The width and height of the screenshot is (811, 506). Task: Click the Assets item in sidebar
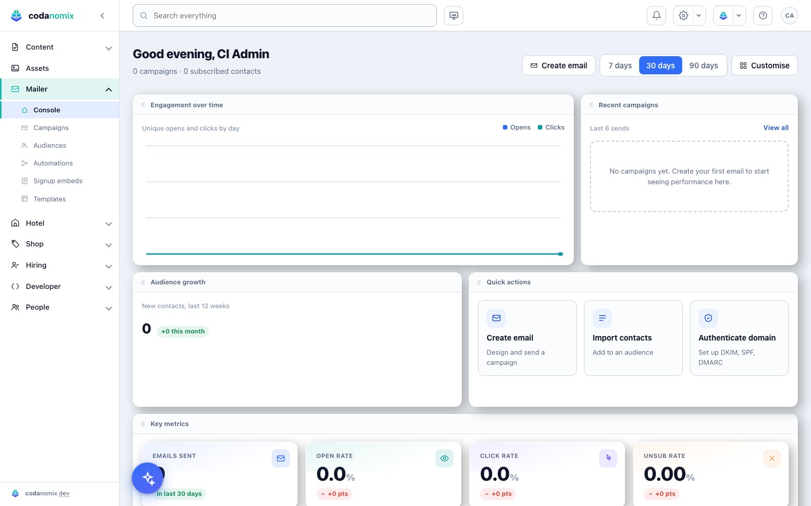click(x=60, y=68)
